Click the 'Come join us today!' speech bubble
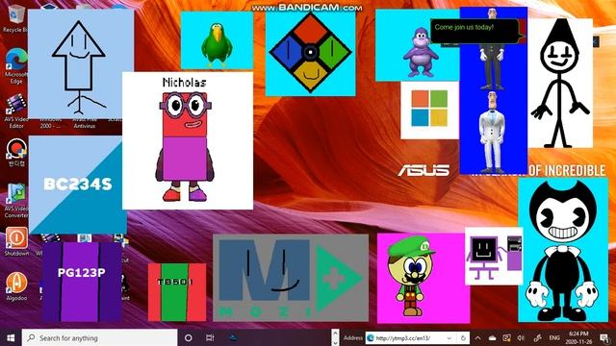 pyautogui.click(x=475, y=31)
